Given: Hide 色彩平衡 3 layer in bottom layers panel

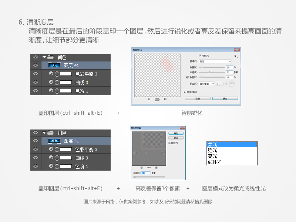Looking at the screenshot, I should point(36,149).
